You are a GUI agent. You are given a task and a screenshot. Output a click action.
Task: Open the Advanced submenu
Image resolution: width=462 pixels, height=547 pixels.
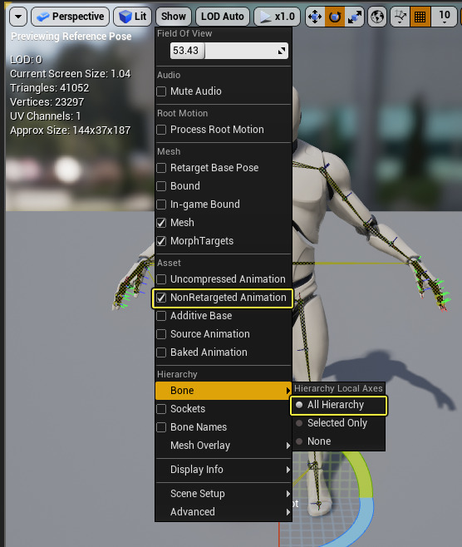pos(224,512)
